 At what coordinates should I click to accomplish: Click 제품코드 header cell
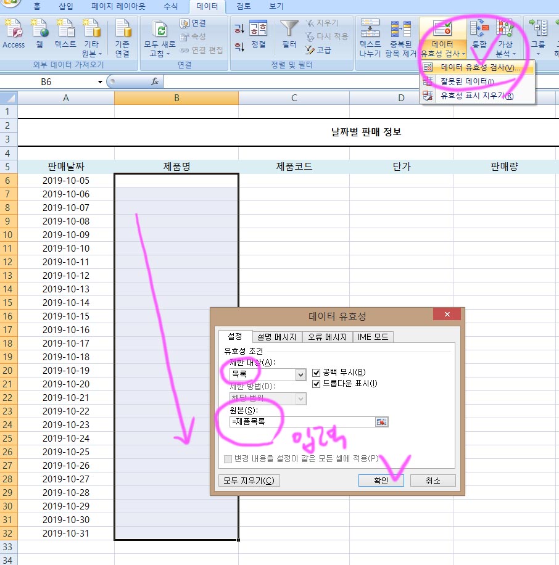pyautogui.click(x=294, y=167)
